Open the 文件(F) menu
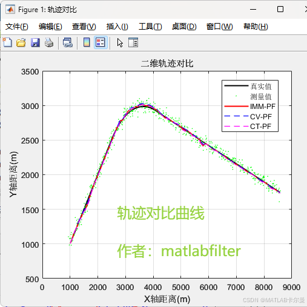This screenshot has width=307, height=307. point(17,27)
